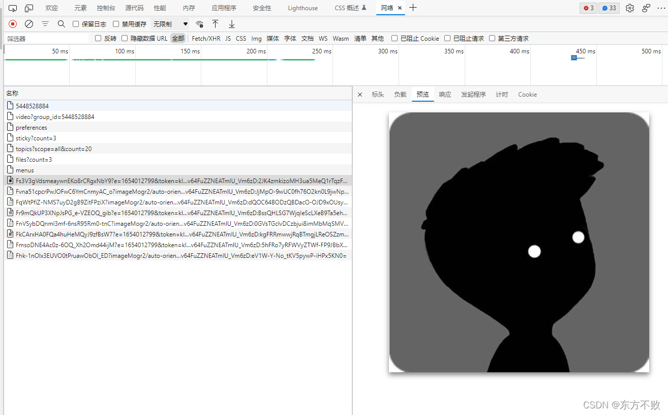668x415 pixels.
Task: Open the Cookie details tab
Action: click(527, 95)
